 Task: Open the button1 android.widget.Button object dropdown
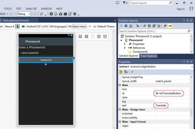coord(192,67)
